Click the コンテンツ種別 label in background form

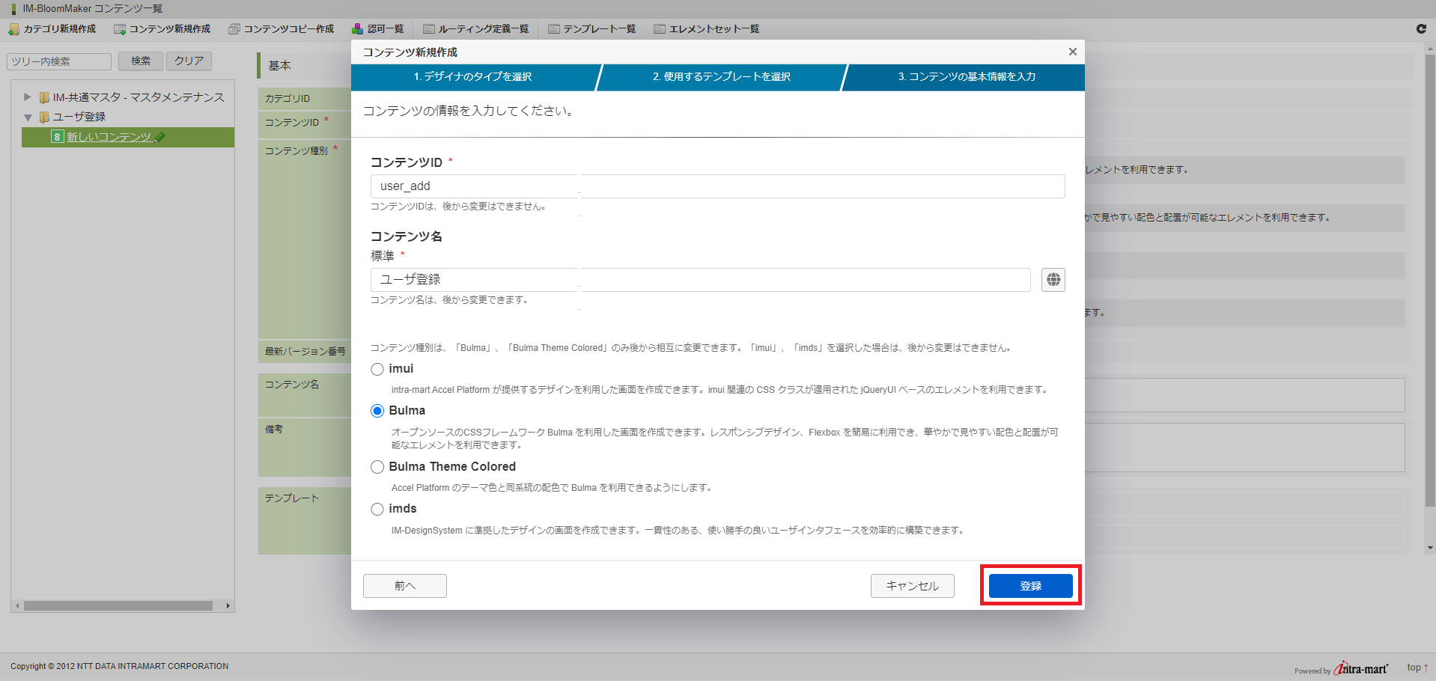[296, 151]
